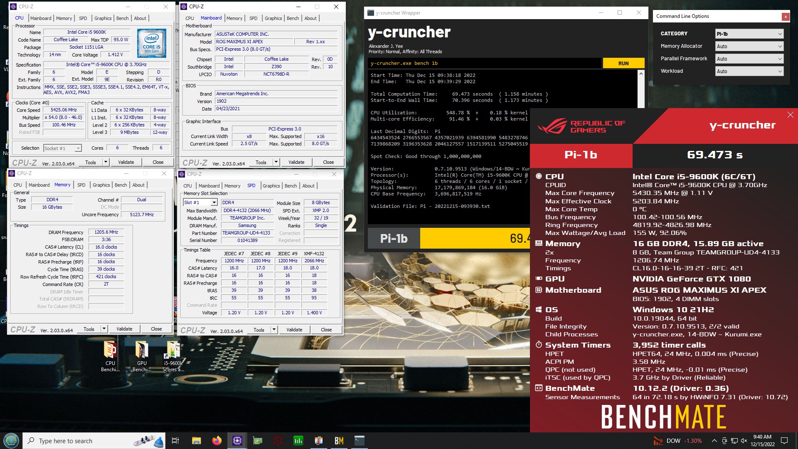Click the y-cruncher output scrollbar up arrow
This screenshot has height=449, width=798.
pos(641,74)
